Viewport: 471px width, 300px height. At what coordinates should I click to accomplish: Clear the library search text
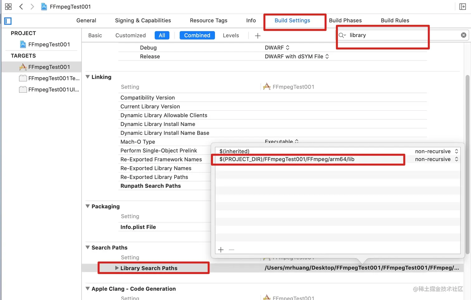[x=464, y=35]
